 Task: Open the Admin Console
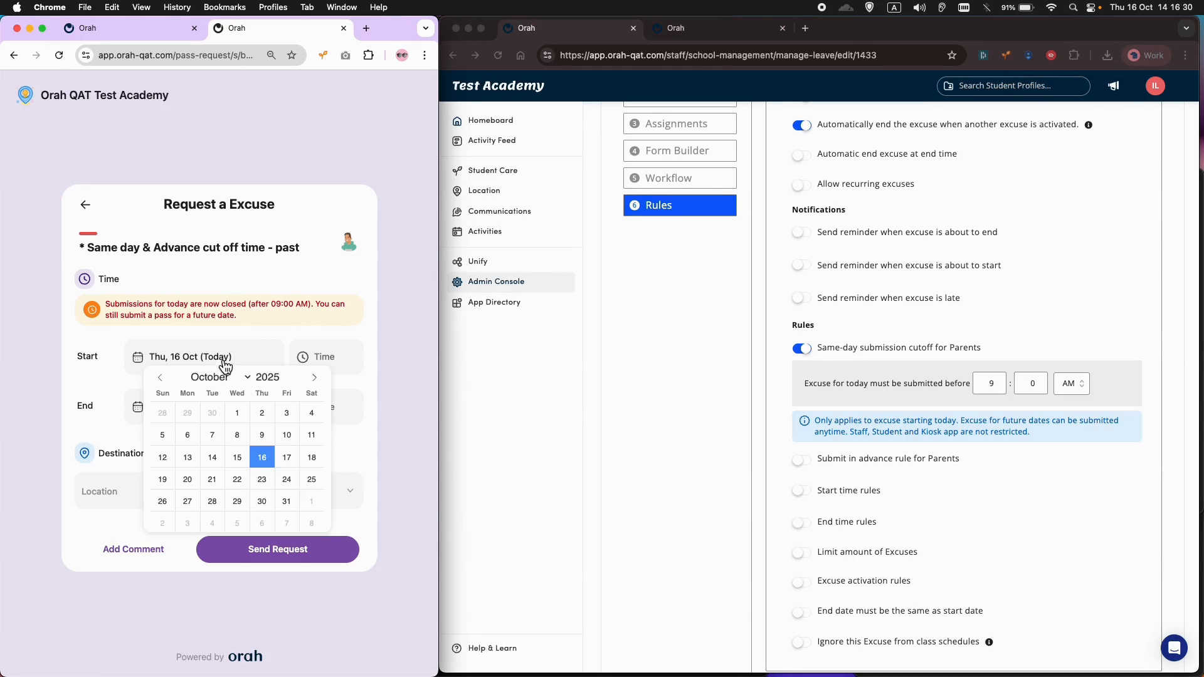(497, 281)
